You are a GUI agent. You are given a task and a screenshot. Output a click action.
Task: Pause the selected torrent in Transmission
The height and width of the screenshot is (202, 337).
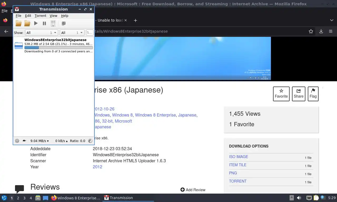pos(44,23)
